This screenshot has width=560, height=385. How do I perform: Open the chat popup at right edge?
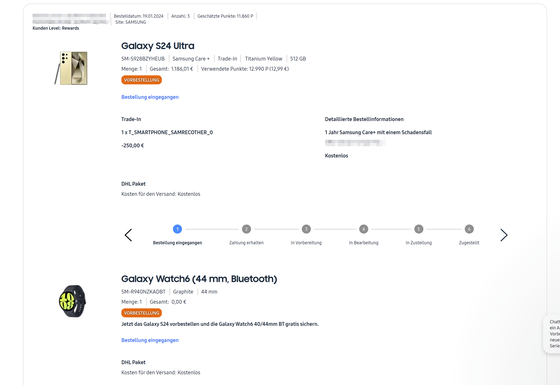[553, 334]
